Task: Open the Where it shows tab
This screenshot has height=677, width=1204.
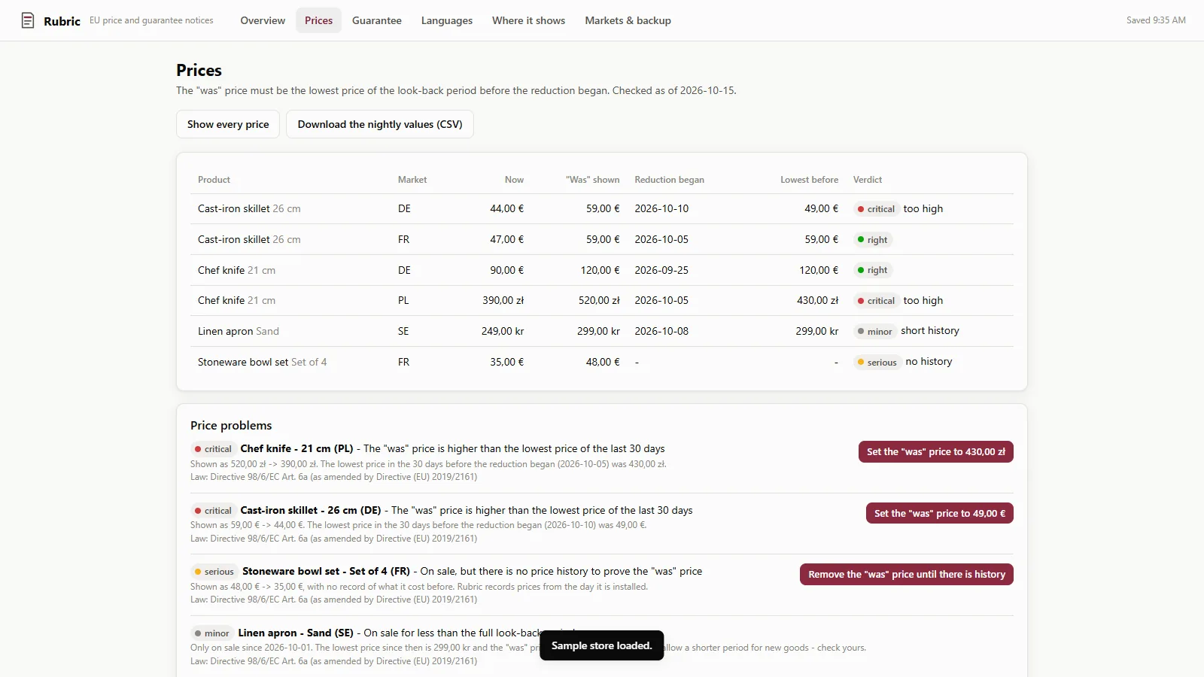Action: point(528,20)
